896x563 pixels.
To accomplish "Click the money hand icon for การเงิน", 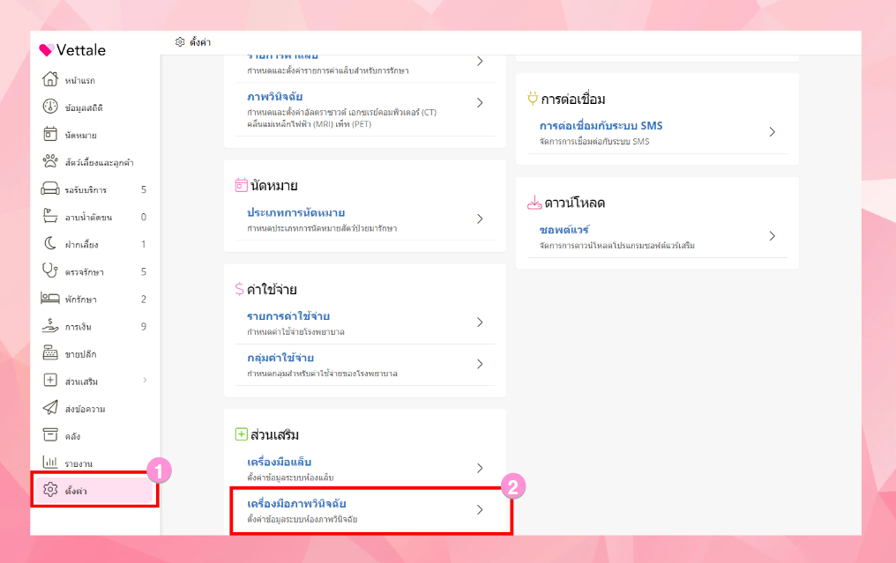I will (x=50, y=325).
